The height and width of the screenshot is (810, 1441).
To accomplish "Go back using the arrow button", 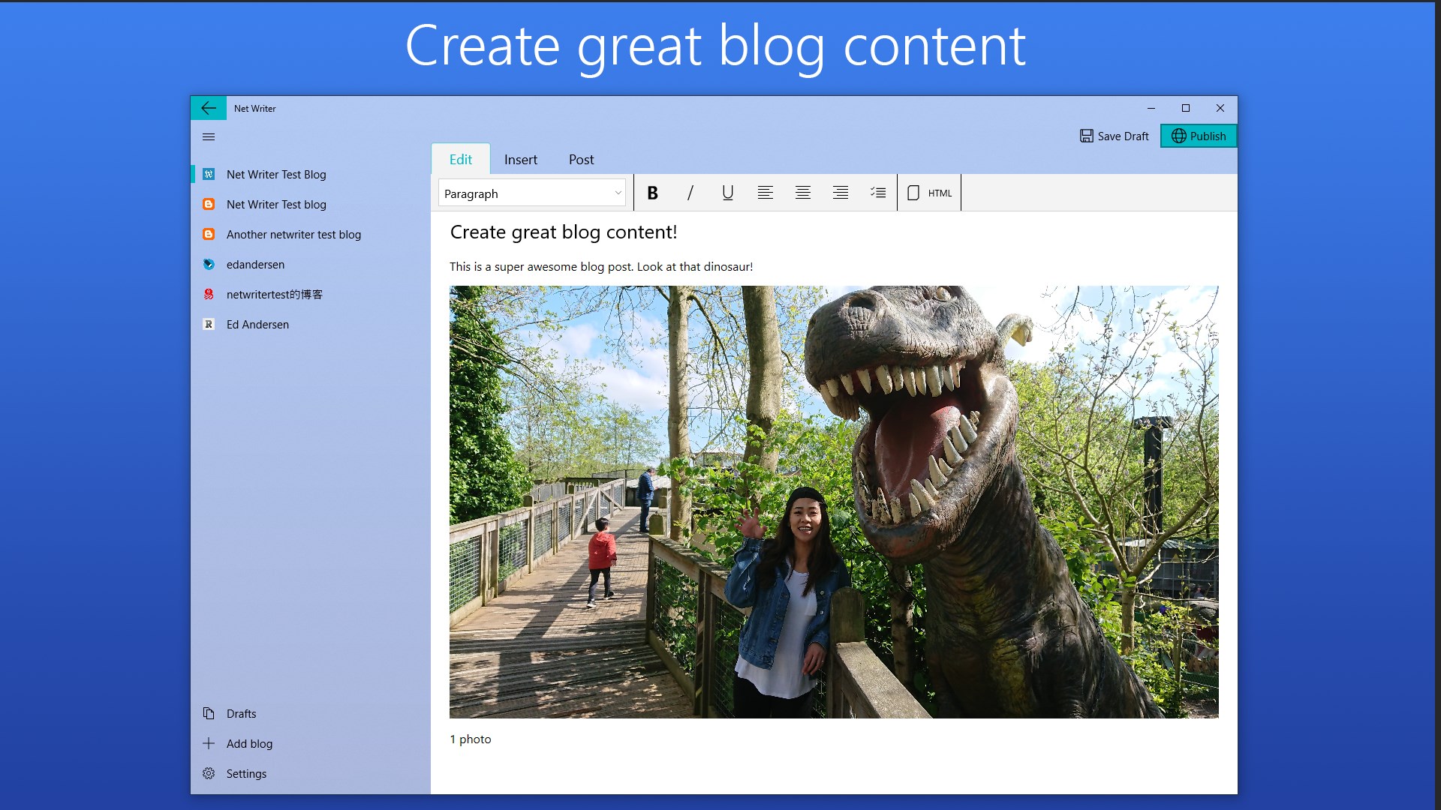I will coord(209,108).
